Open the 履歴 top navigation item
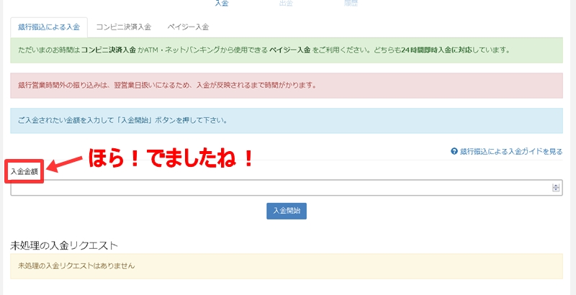Viewport: 576px width, 295px height. tap(351, 4)
